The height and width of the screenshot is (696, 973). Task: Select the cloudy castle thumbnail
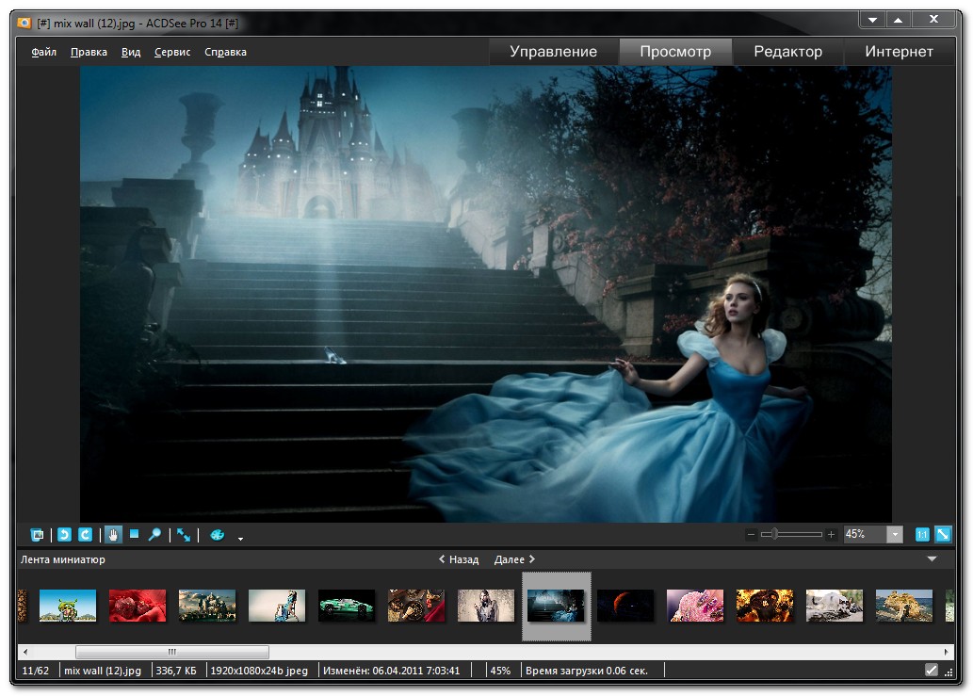click(x=207, y=606)
